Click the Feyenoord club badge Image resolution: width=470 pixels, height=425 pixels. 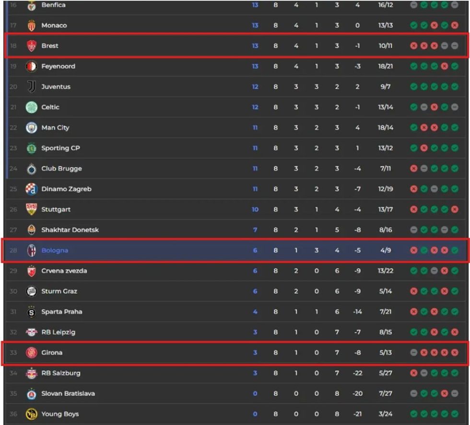point(31,67)
